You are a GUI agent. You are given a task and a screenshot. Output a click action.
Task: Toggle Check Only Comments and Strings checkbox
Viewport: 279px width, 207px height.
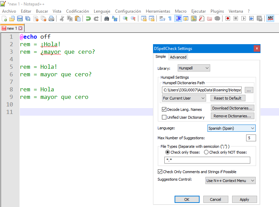[160, 172]
